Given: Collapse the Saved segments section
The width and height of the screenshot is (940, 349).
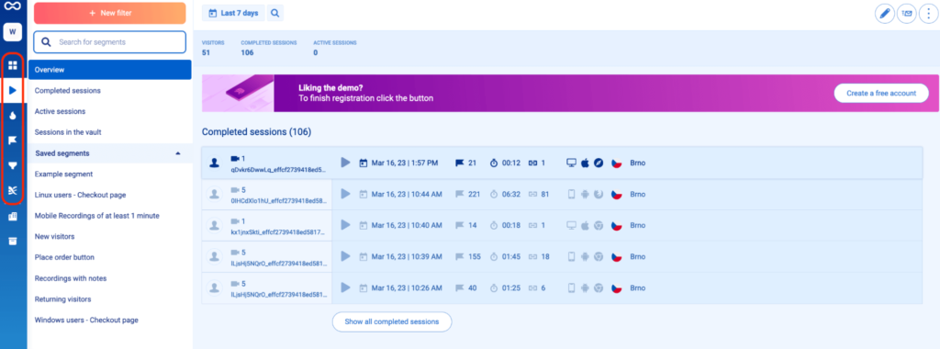Looking at the screenshot, I should click(x=177, y=153).
